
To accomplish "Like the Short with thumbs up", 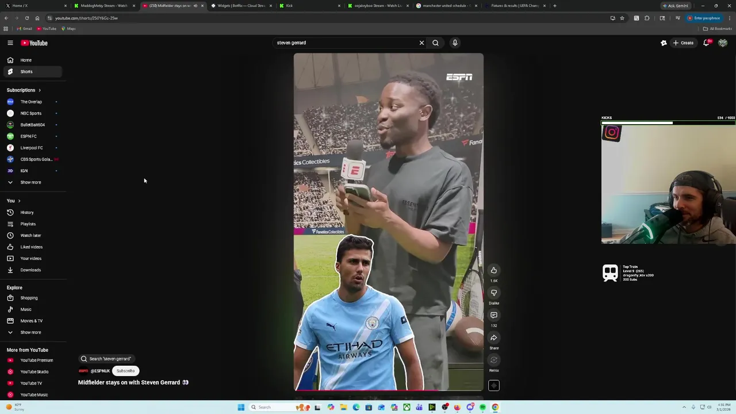I will click(x=494, y=270).
